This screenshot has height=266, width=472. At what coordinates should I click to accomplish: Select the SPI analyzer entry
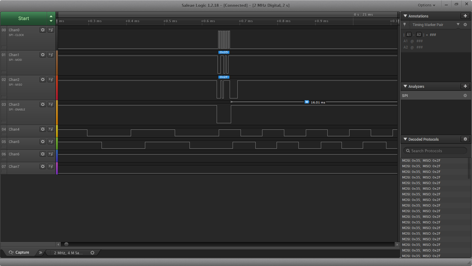click(436, 95)
